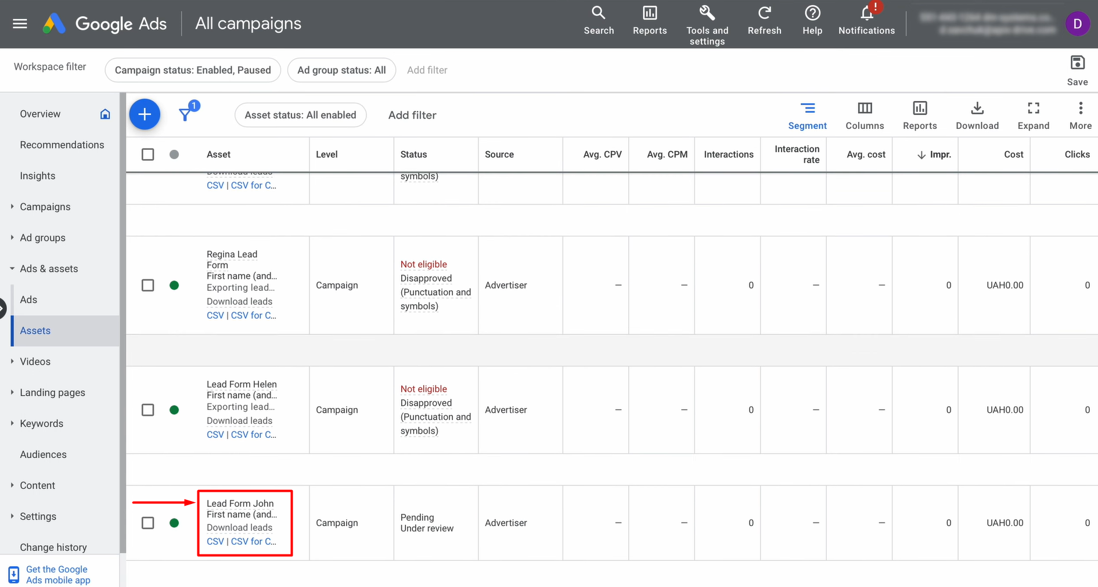Open the filter icon with badge

(x=185, y=113)
